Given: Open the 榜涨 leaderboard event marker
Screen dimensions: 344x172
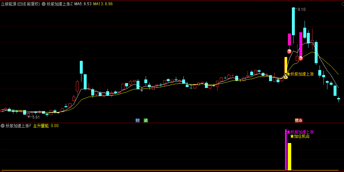Looking at the screenshot, I should 299,120.
